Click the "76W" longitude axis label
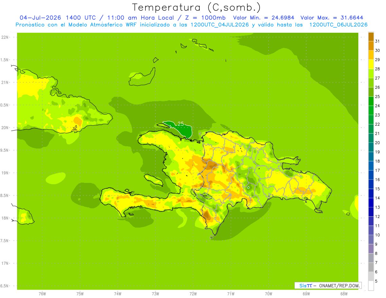Image resolution: width=386 pixels, height=298 pixels. (x=42, y=294)
